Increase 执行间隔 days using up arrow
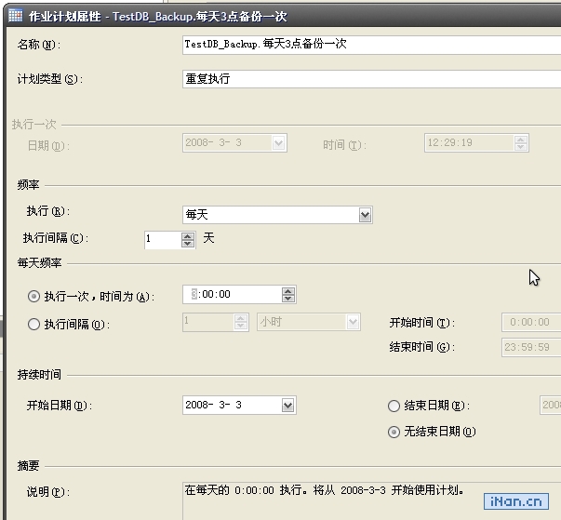 point(188,235)
